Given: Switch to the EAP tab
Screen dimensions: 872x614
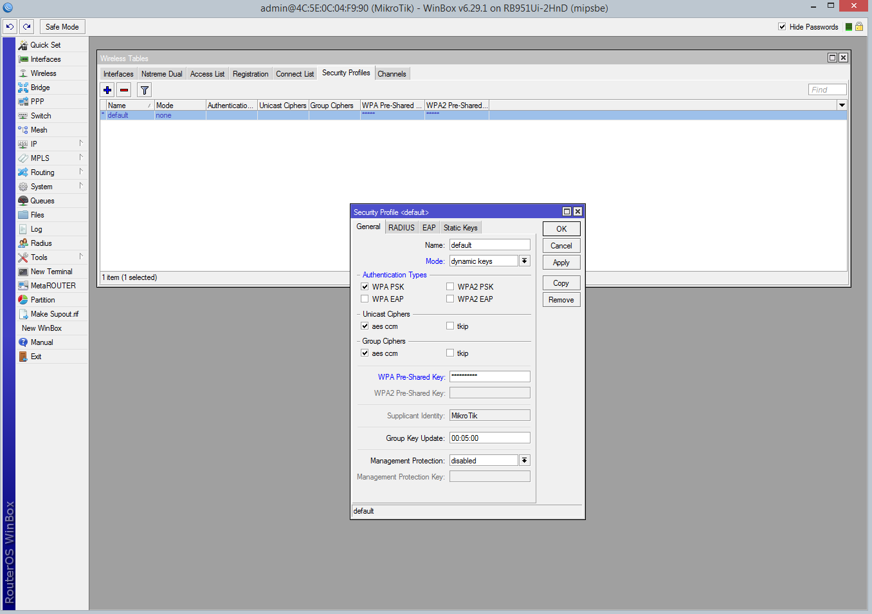Looking at the screenshot, I should (429, 228).
